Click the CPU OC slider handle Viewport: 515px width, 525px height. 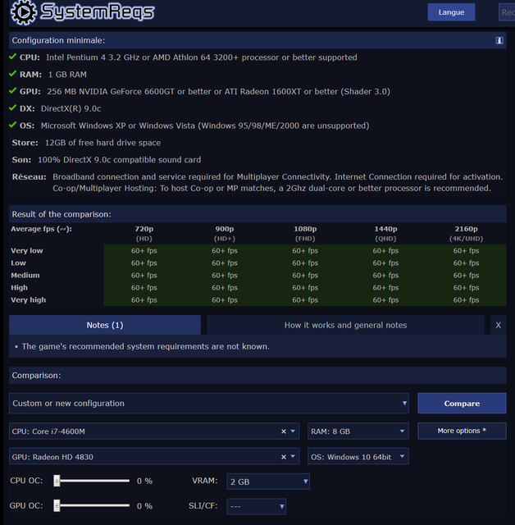[57, 482]
